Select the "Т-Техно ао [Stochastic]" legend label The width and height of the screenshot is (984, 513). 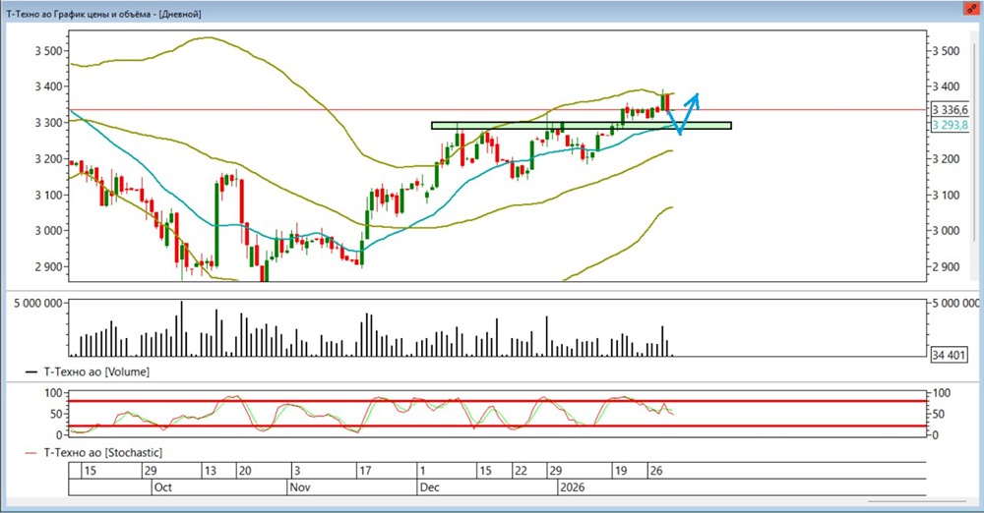[102, 452]
